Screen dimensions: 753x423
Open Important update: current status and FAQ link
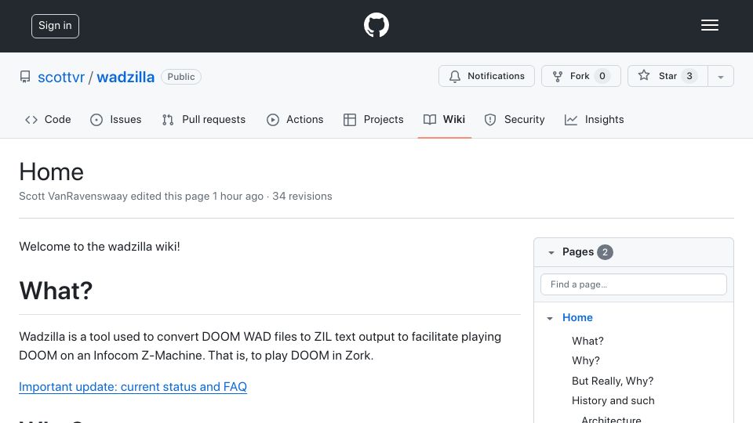(x=133, y=386)
